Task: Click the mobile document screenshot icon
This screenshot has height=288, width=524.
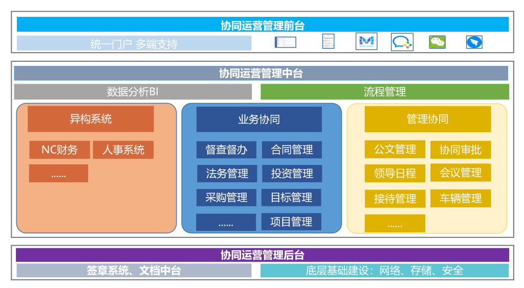Action: pyautogui.click(x=328, y=42)
